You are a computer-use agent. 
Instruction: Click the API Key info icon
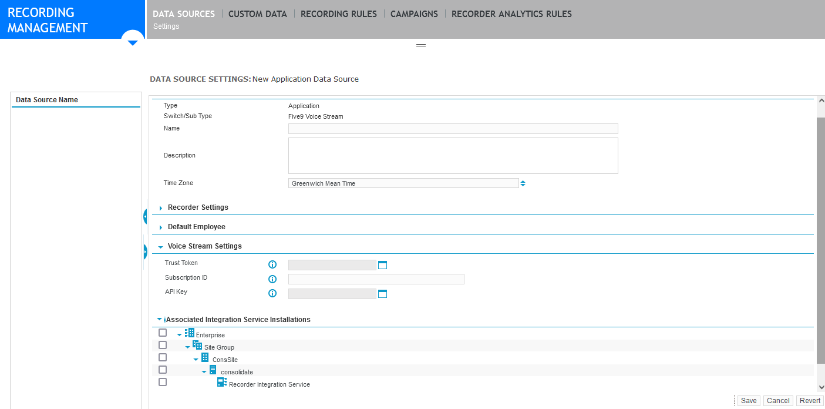[272, 293]
